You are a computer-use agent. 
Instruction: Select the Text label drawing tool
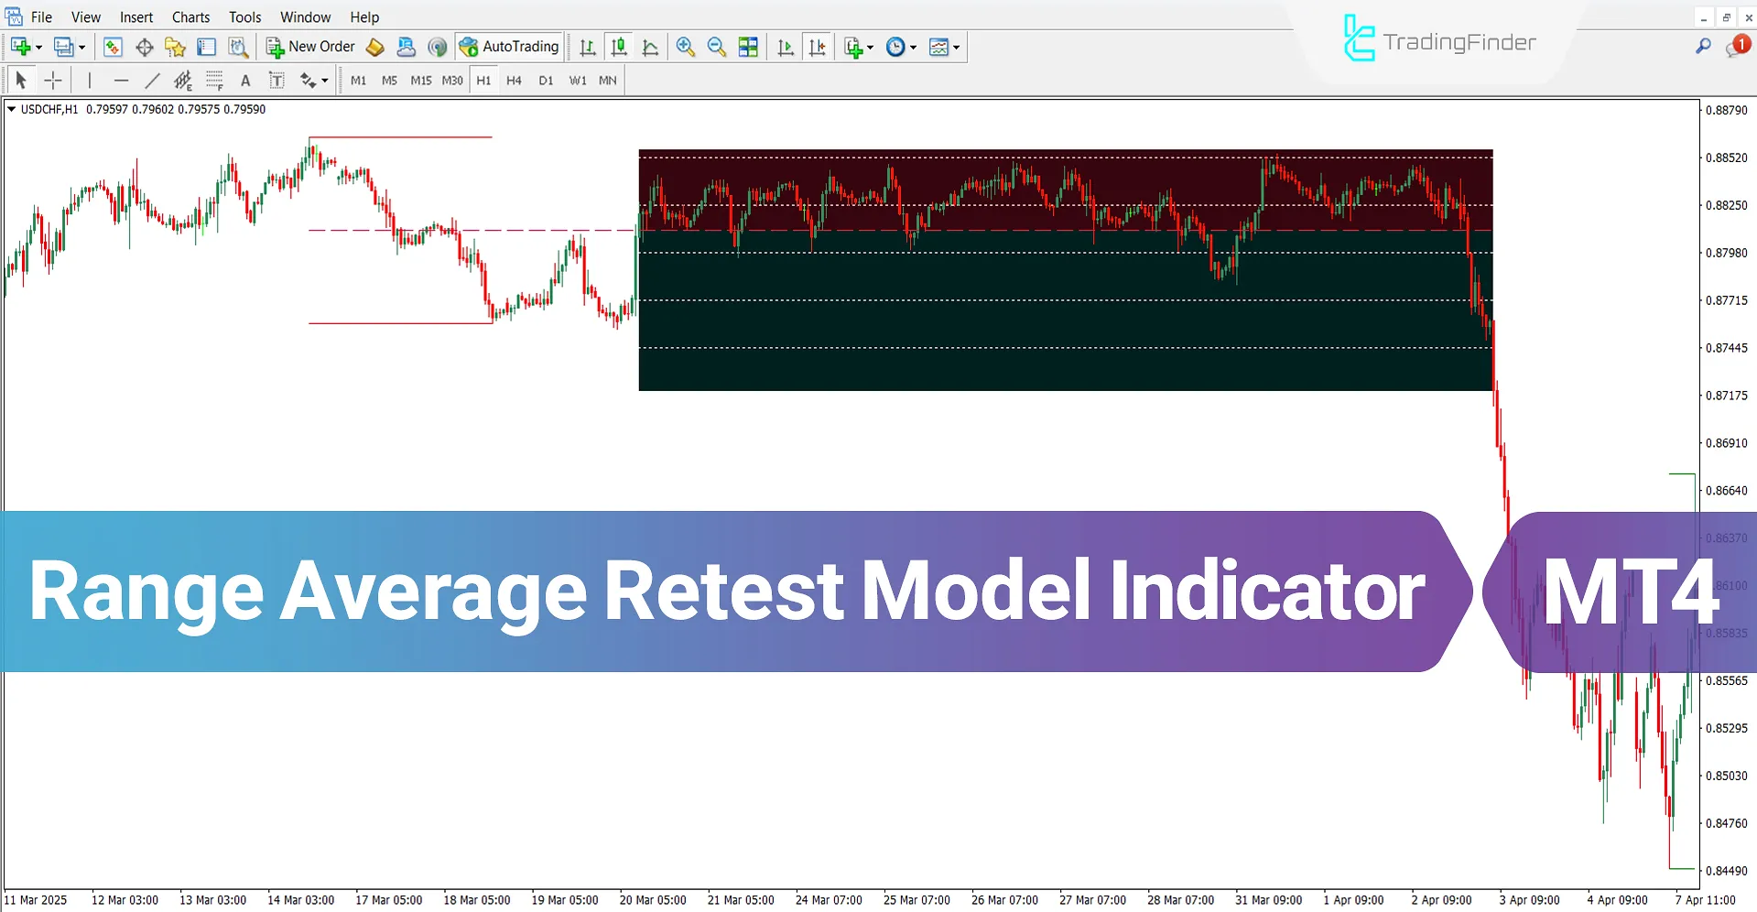[x=277, y=80]
